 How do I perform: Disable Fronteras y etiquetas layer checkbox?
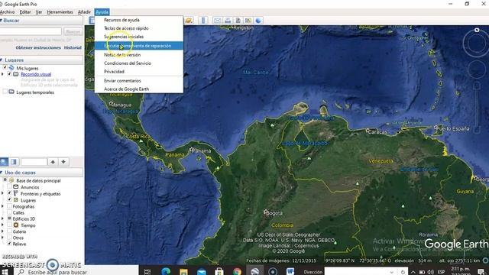[9, 193]
